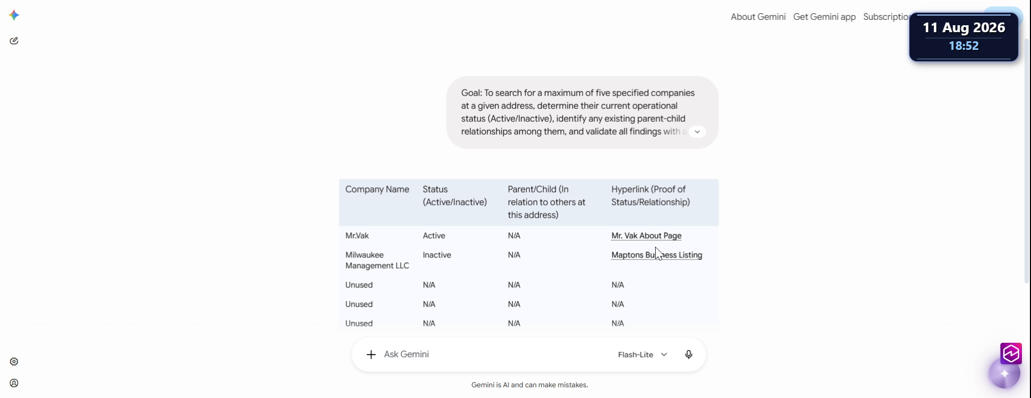
Task: Click the Milwaukee Management LLC cell
Action: pyautogui.click(x=377, y=260)
